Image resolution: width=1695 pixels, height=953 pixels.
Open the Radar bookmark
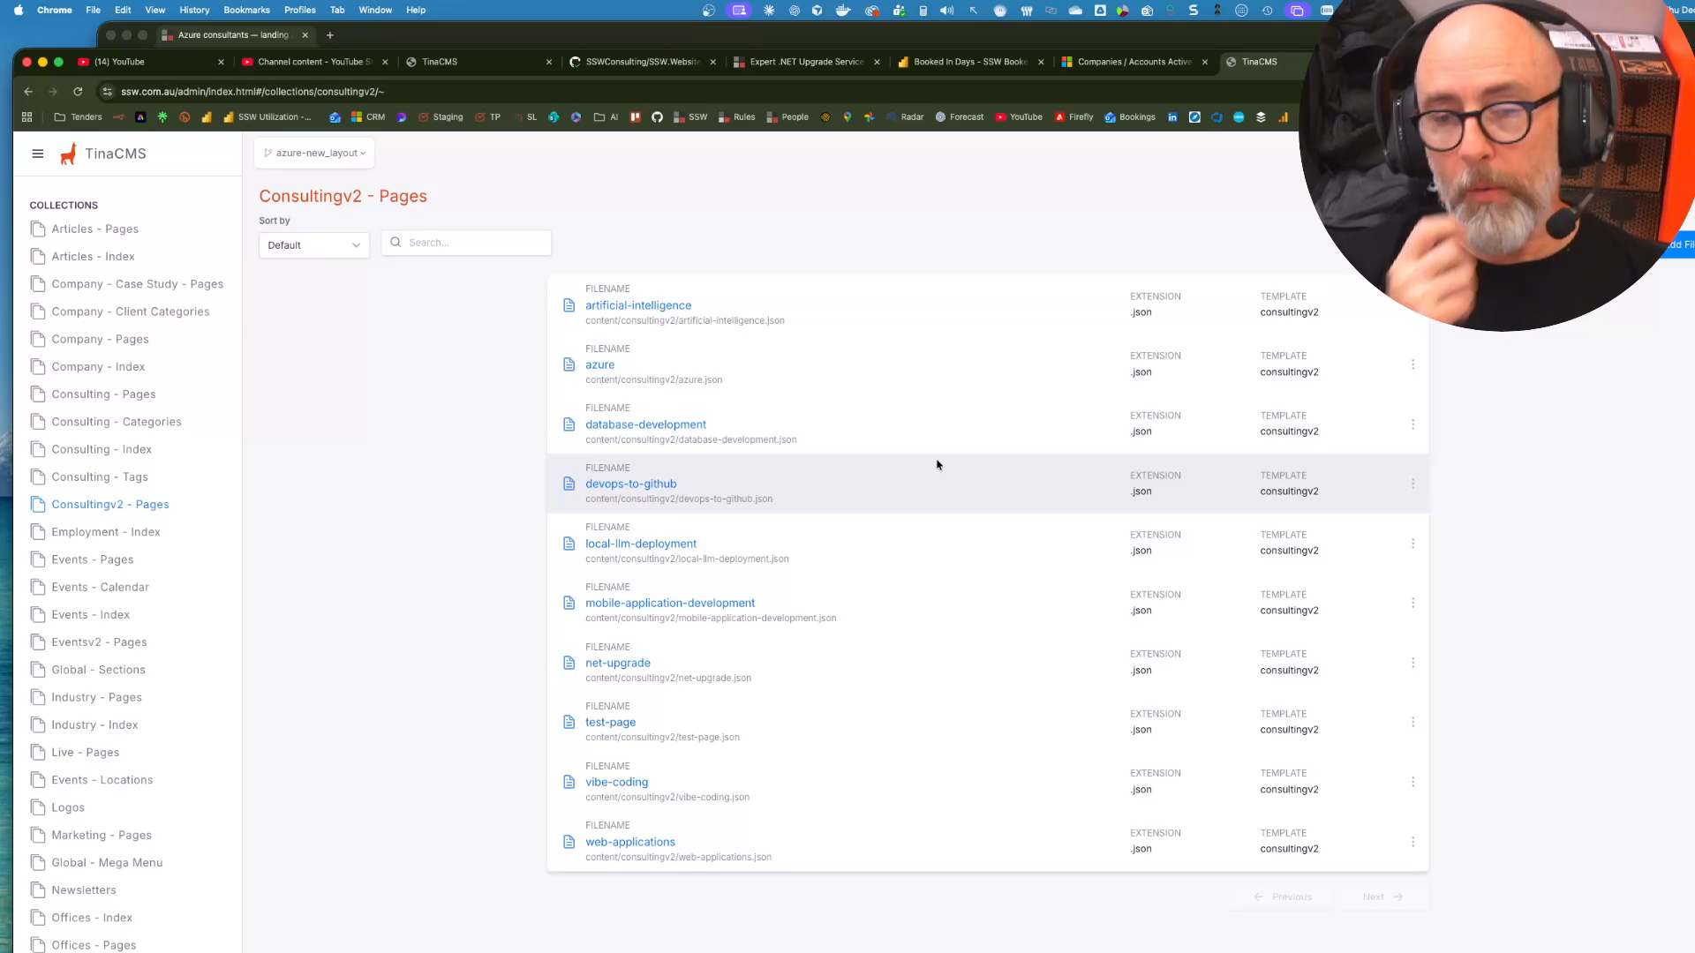(x=904, y=116)
